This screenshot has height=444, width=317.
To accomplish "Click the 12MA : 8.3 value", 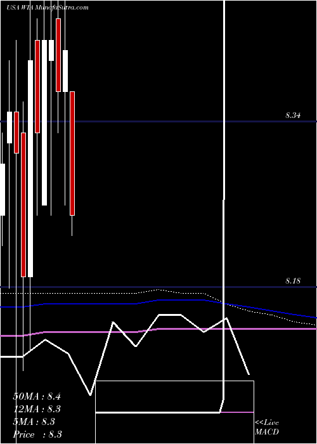I will point(37,409).
